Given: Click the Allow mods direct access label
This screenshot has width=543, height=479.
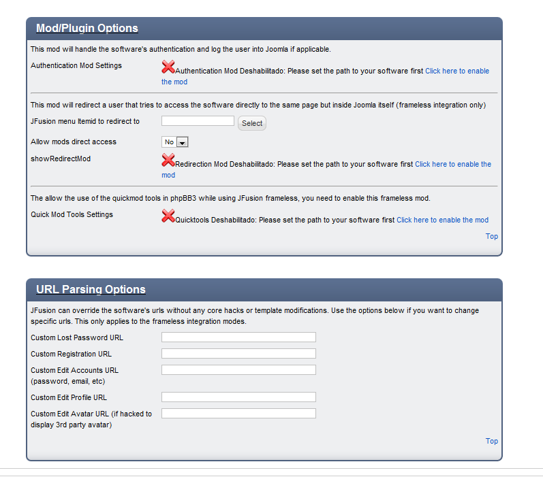Looking at the screenshot, I should pos(74,142).
